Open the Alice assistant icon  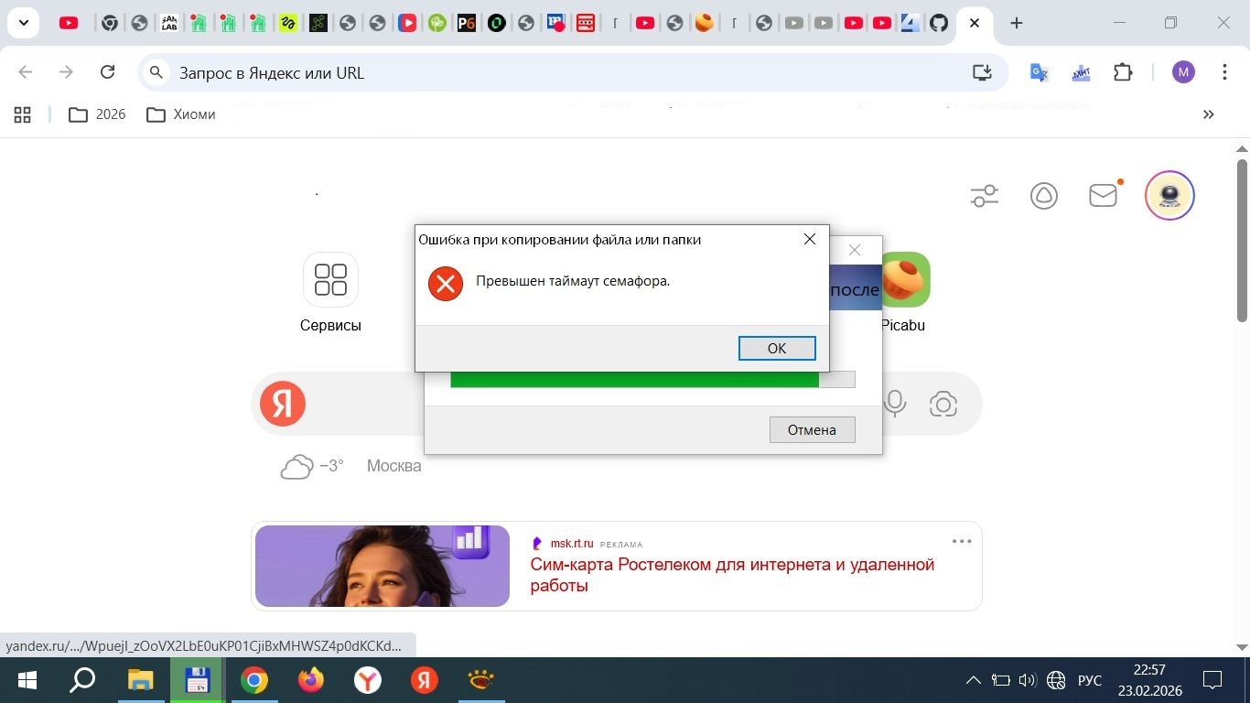(1044, 196)
